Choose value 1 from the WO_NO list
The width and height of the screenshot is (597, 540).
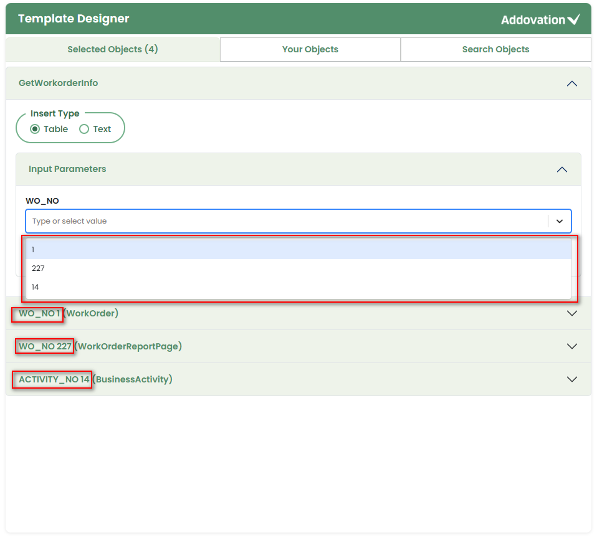[298, 250]
